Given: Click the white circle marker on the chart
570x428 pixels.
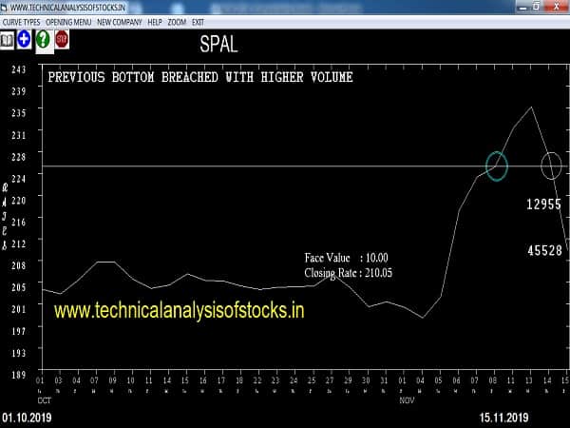Looking at the screenshot, I should click(x=551, y=166).
